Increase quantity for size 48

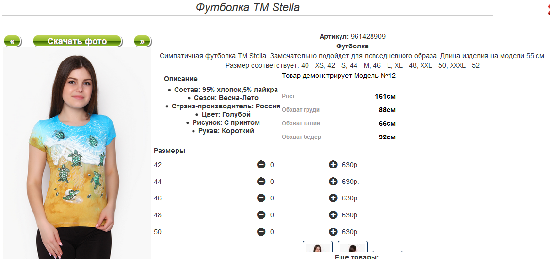(x=333, y=215)
